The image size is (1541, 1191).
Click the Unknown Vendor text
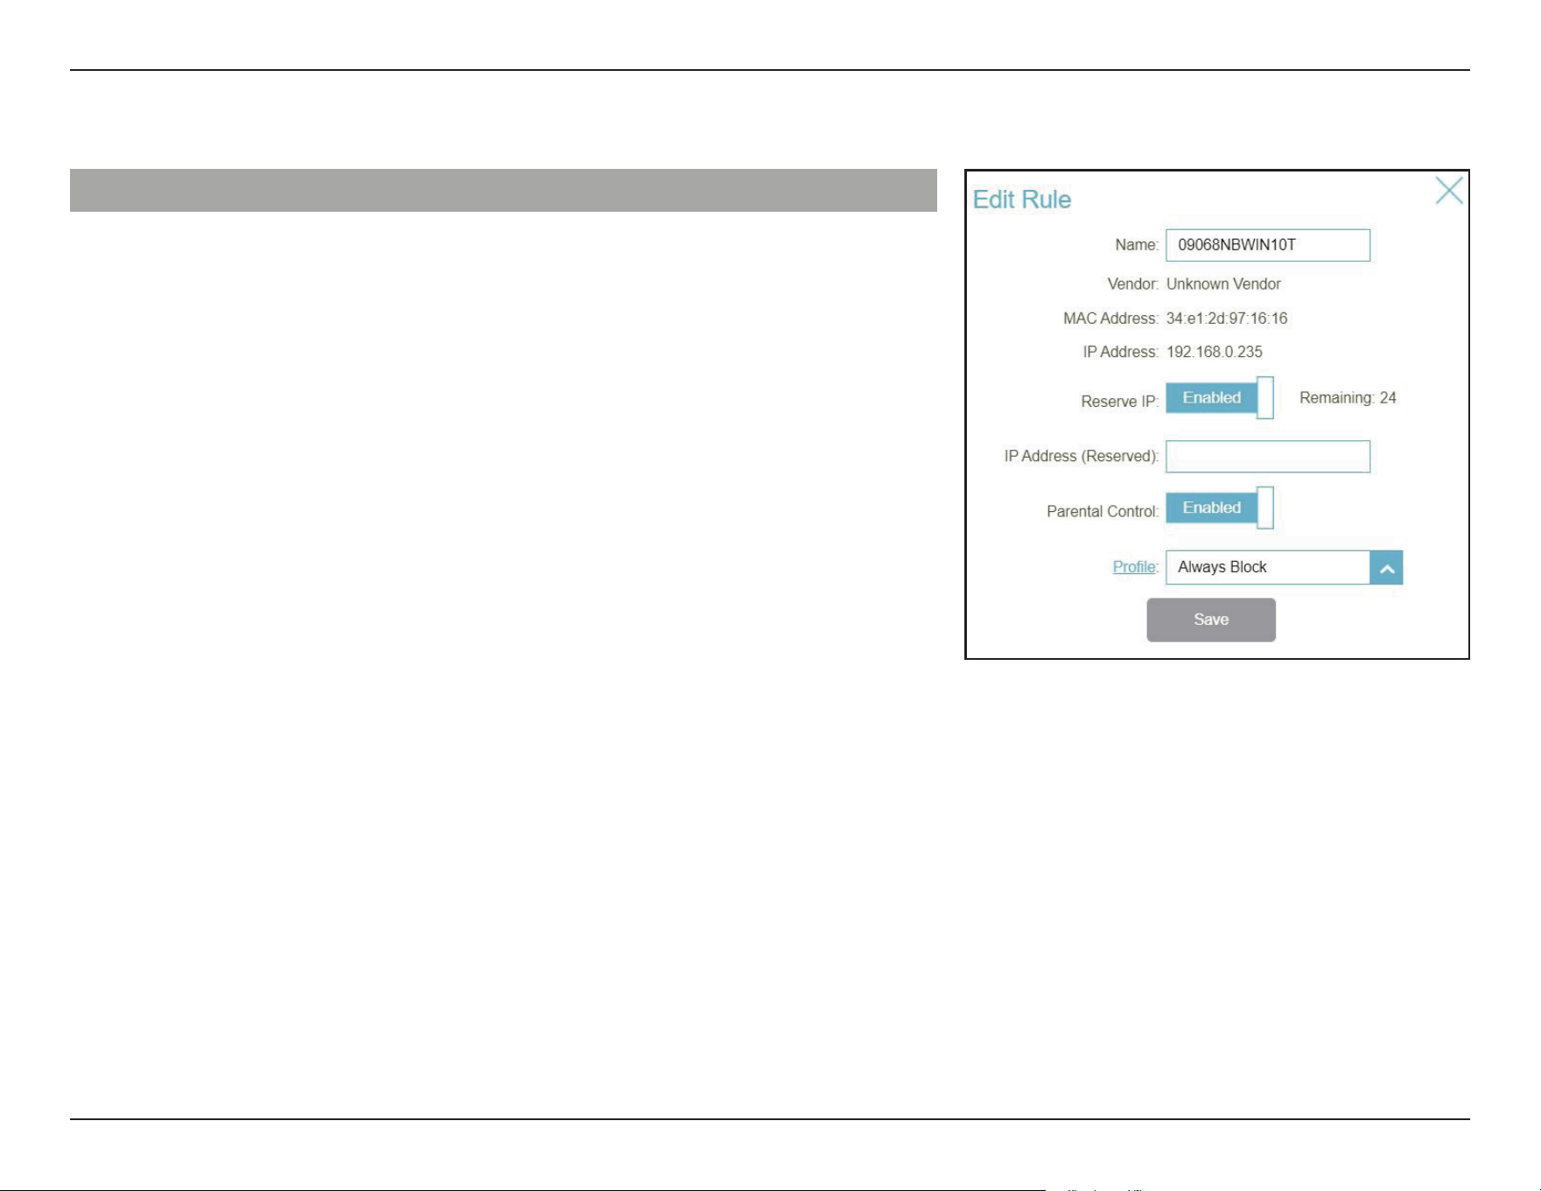(1223, 284)
